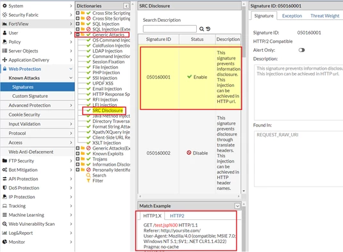Click the FTP Security folder icon
The image size is (343, 252).
click(4, 161)
